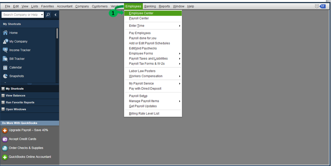Click the Calendar icon in shortcuts
Screen dimensions: 331x166
5,67
